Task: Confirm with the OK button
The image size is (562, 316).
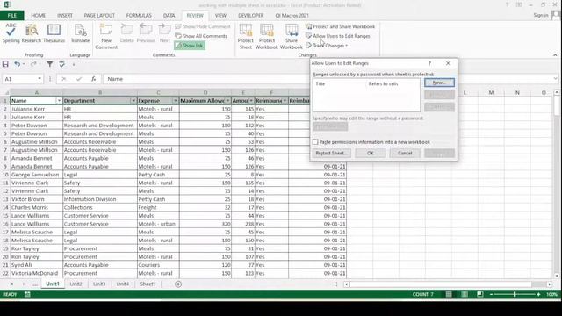Action: click(x=371, y=153)
